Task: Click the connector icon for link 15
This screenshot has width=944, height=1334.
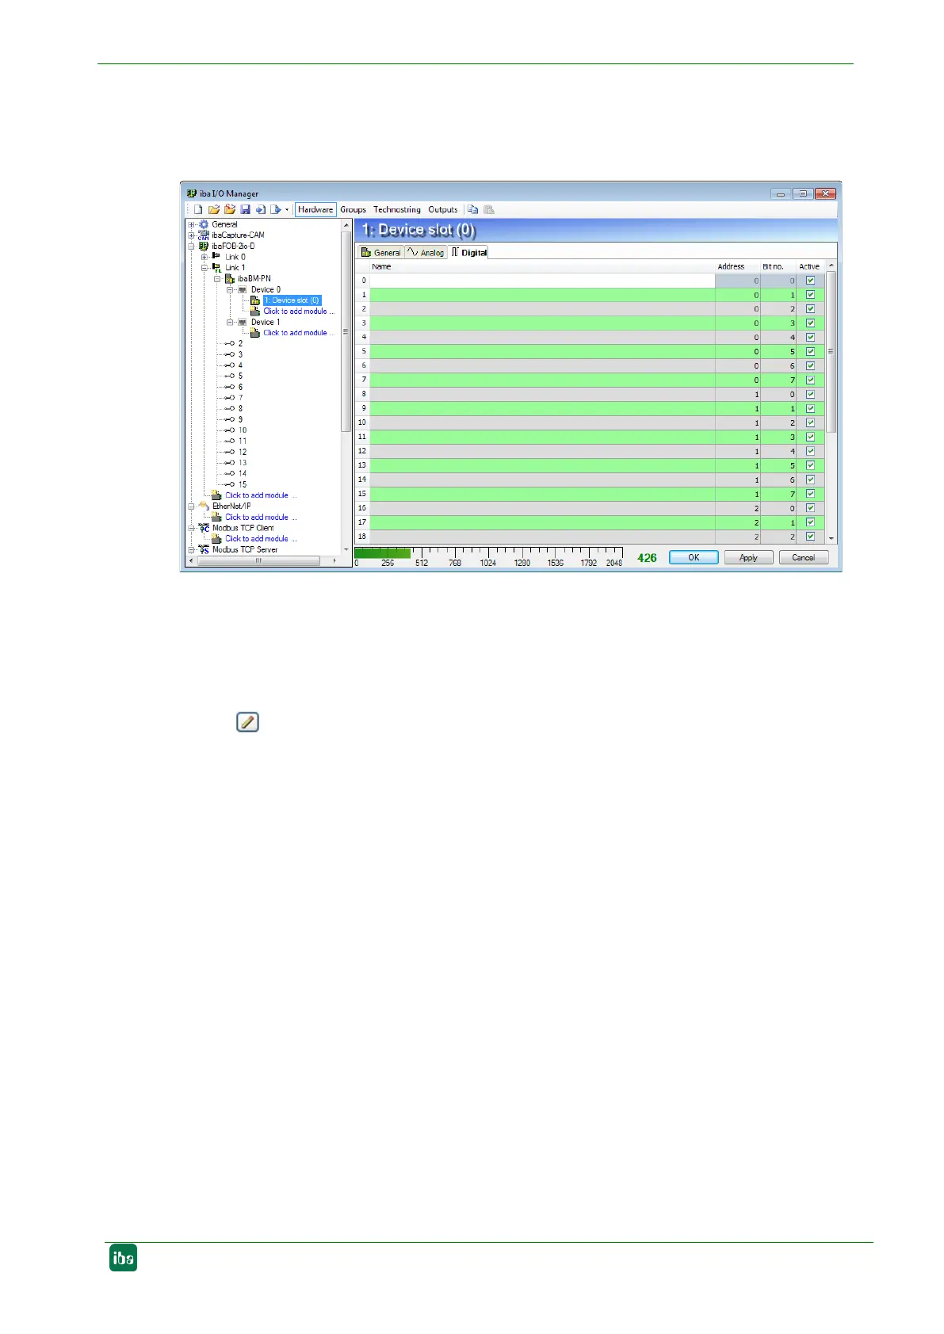Action: [x=230, y=484]
